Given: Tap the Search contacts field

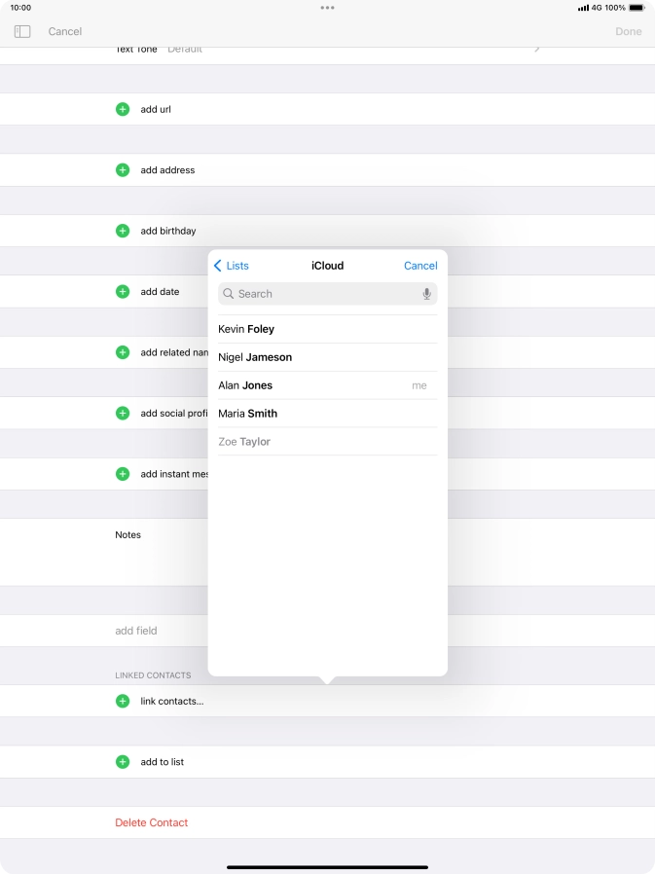Looking at the screenshot, I should [x=321, y=294].
